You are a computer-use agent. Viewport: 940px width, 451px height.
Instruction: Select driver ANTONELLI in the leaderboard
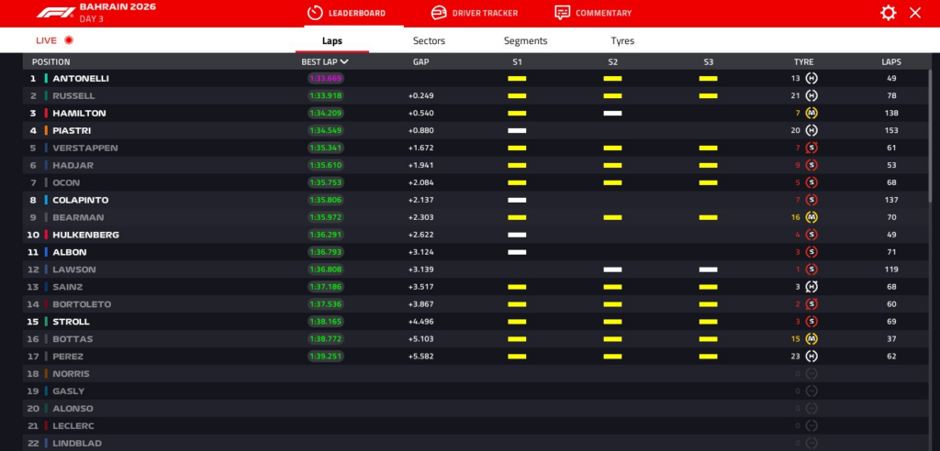81,79
